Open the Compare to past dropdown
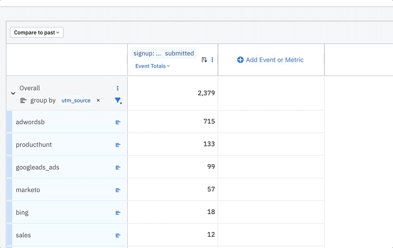Viewport: 393px width, 248px height. 37,33
